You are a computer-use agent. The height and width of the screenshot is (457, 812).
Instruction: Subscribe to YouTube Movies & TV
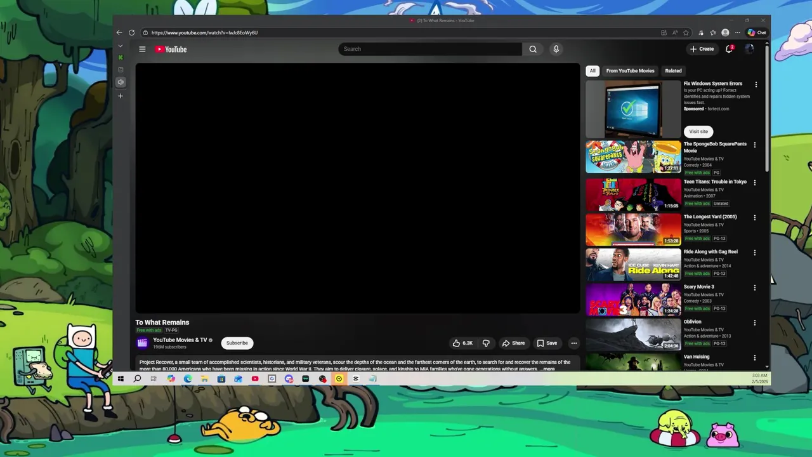[x=237, y=343]
